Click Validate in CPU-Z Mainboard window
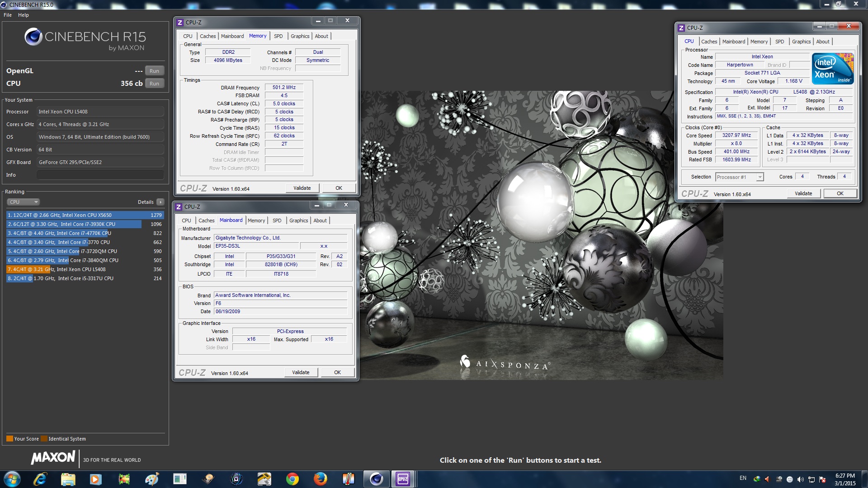The width and height of the screenshot is (868, 488). 301,372
